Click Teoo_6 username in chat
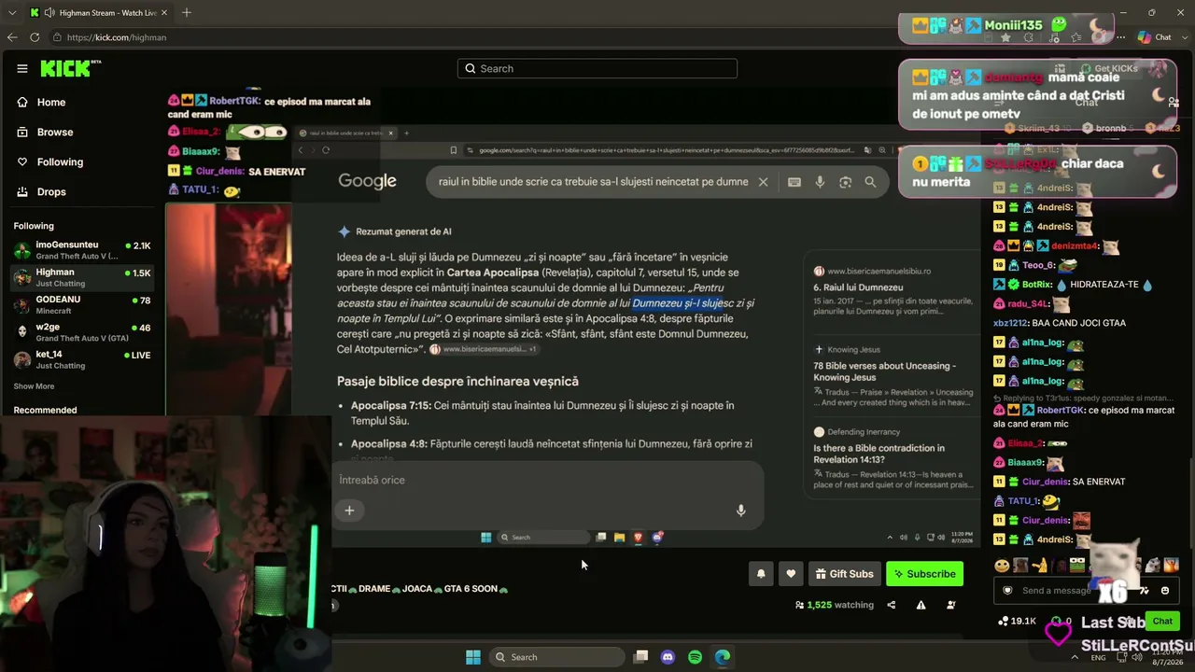 [x=1038, y=265]
